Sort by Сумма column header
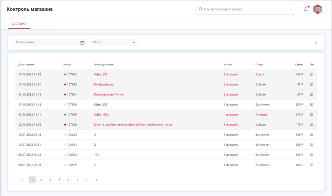Screen dimensions: 332x196 [x=299, y=65]
